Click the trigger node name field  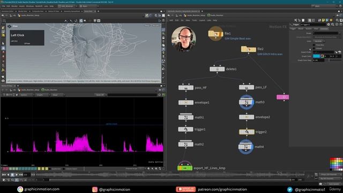313,25
